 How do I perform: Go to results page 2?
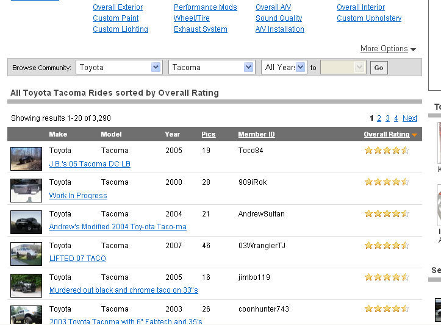coord(379,118)
